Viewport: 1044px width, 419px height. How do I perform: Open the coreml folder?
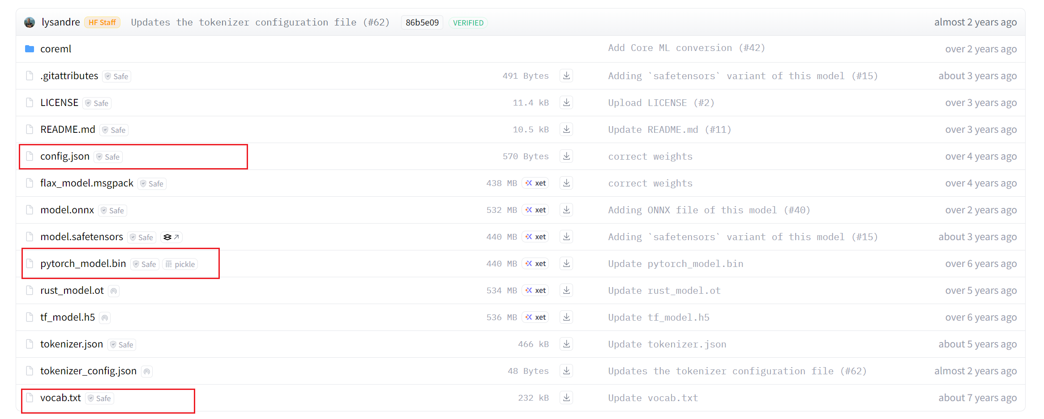(x=56, y=48)
